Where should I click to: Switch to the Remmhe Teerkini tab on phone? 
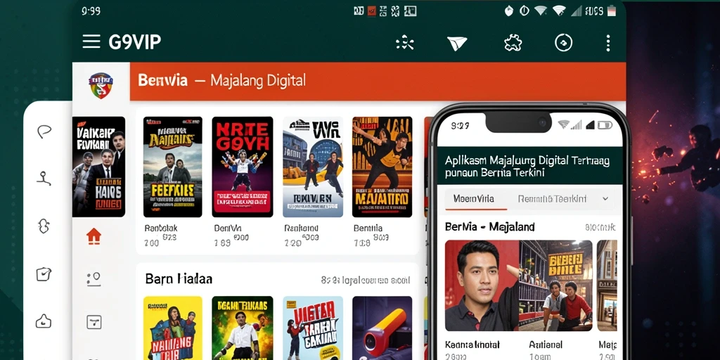tap(552, 199)
